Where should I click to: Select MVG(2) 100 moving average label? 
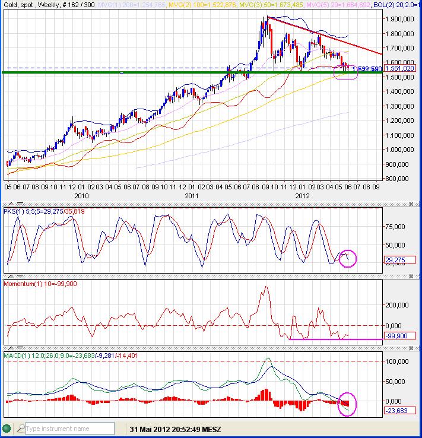(x=202, y=5)
